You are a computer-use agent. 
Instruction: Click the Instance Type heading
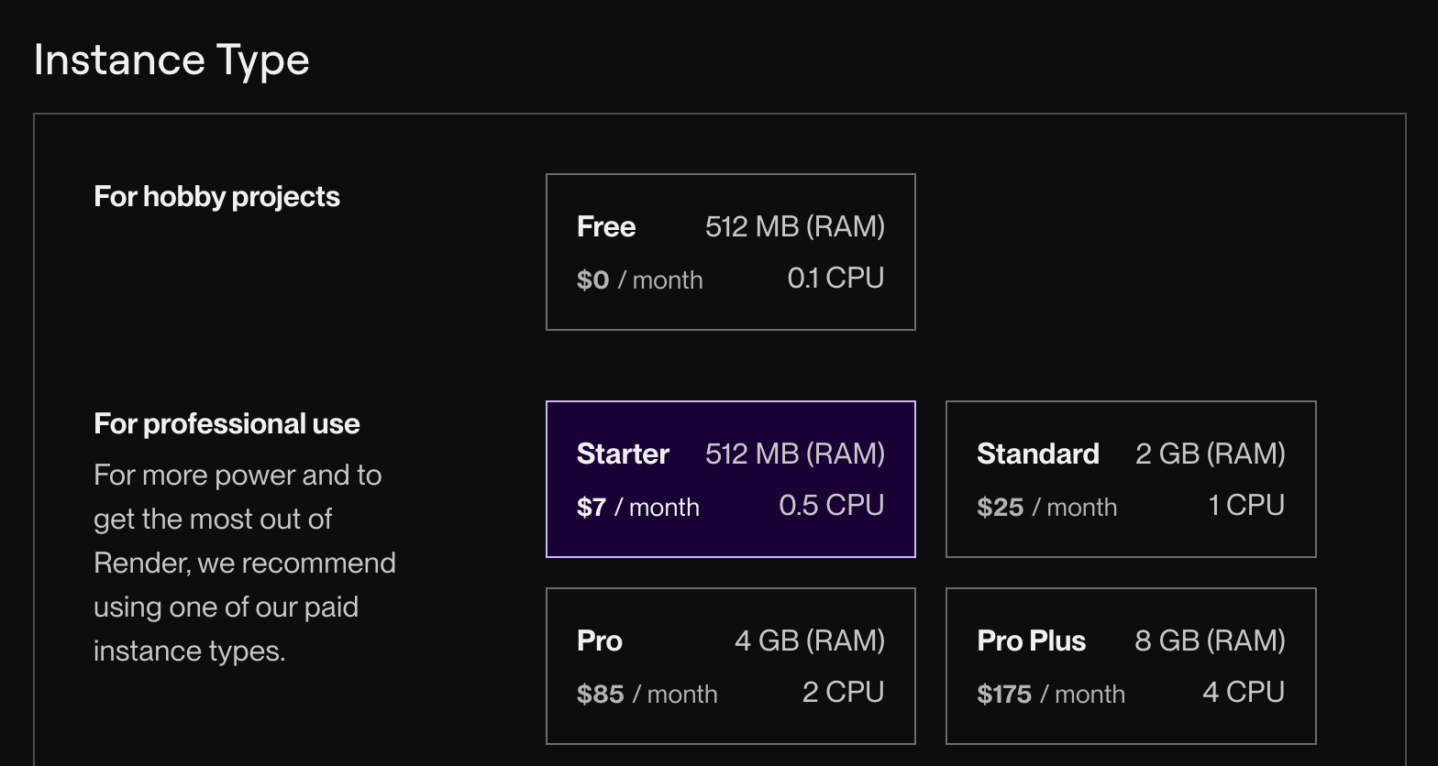[x=171, y=60]
